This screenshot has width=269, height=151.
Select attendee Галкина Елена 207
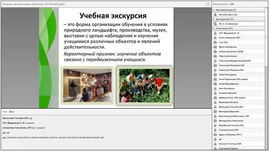(238, 130)
